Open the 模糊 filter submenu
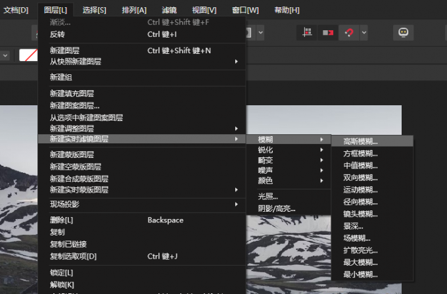 [289, 139]
